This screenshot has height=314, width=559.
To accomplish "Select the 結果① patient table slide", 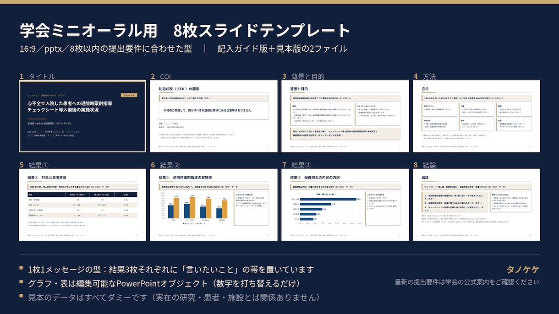I will pyautogui.click(x=82, y=205).
